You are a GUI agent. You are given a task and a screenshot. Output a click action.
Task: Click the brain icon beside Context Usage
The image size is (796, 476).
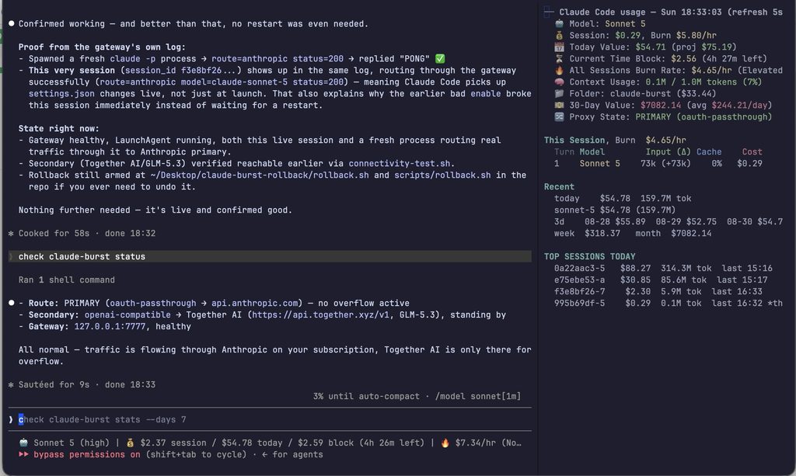[x=559, y=82]
